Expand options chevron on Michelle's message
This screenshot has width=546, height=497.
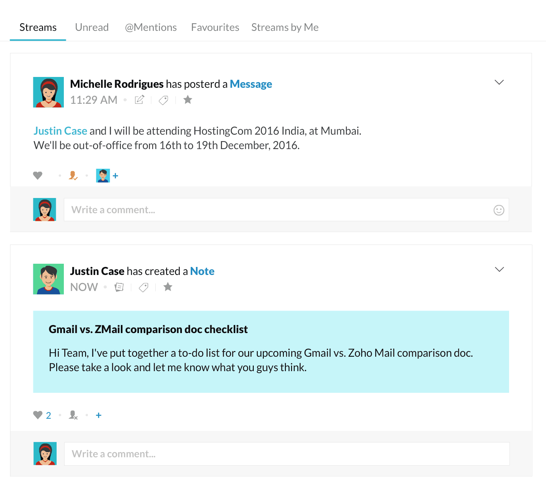click(499, 82)
